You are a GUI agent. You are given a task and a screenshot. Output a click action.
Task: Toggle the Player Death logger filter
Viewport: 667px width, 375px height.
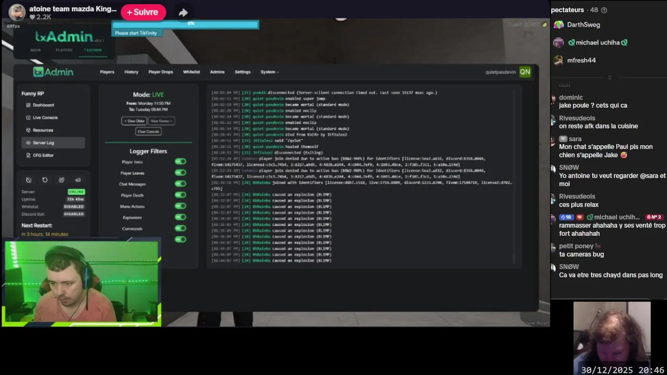tap(180, 195)
